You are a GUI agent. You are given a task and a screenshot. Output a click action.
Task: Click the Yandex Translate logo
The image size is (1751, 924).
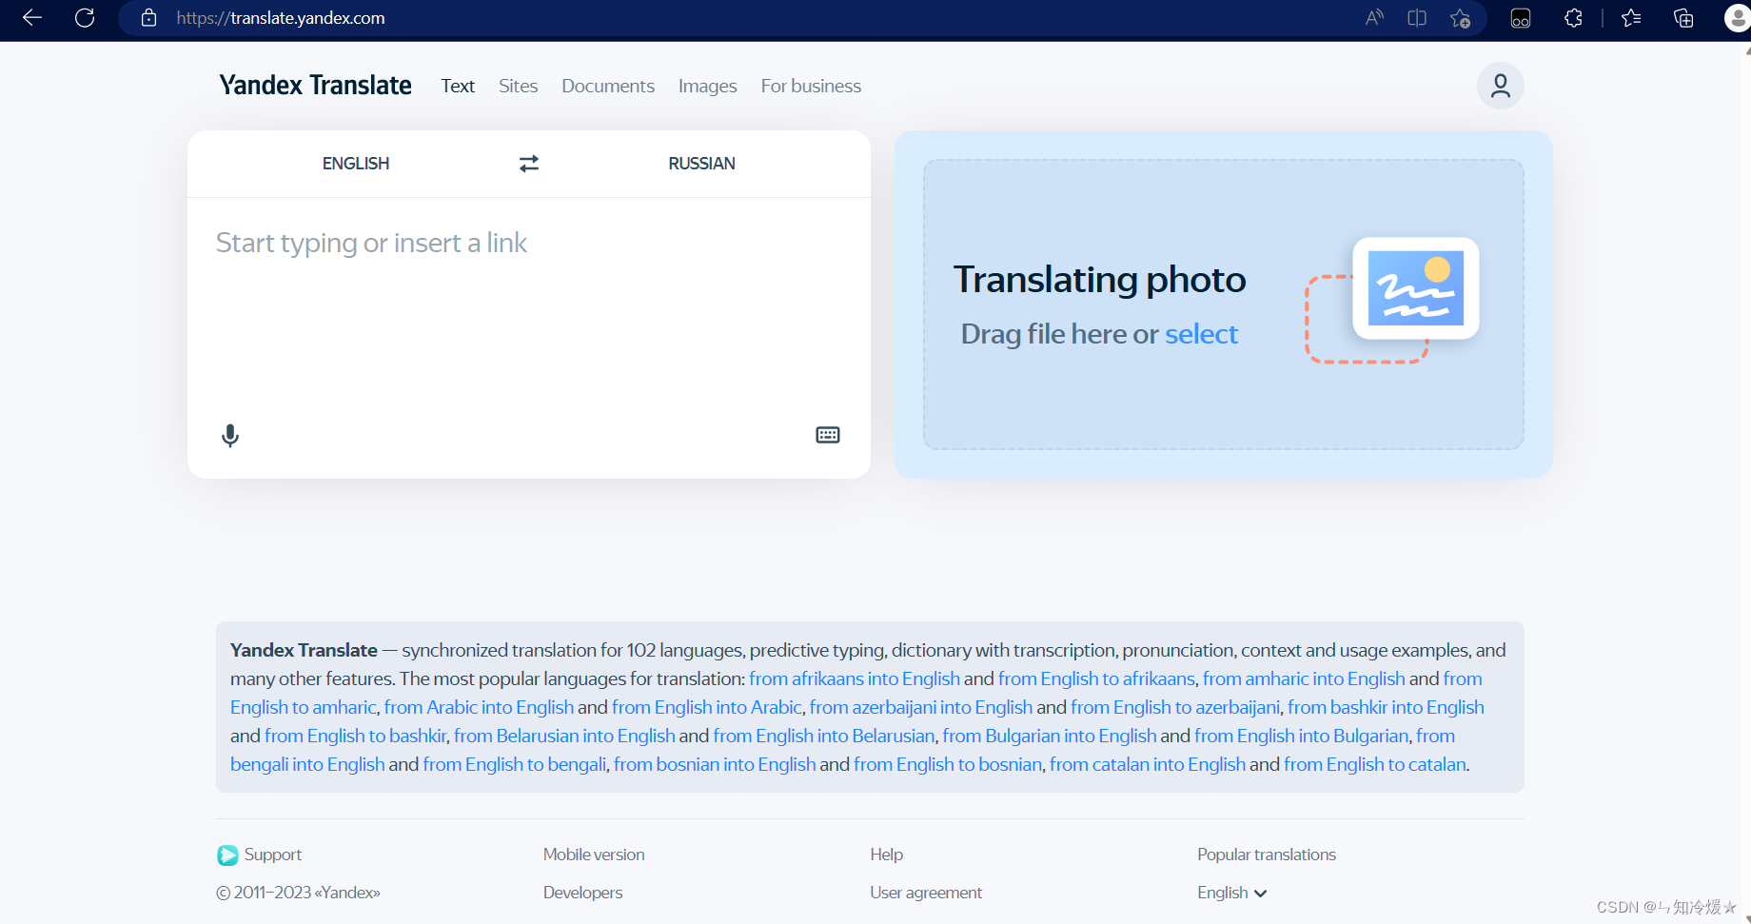pos(315,86)
